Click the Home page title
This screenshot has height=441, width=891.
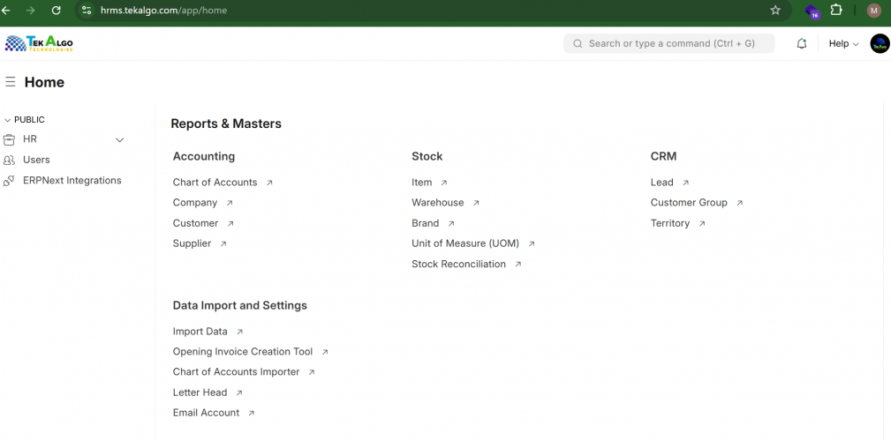click(44, 82)
